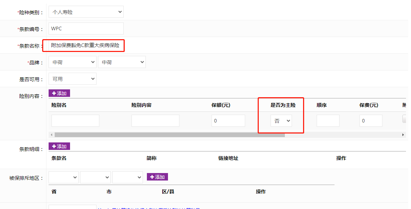The image size is (411, 209).
Task: Click the 是否可用 field label
Action: pyautogui.click(x=31, y=79)
